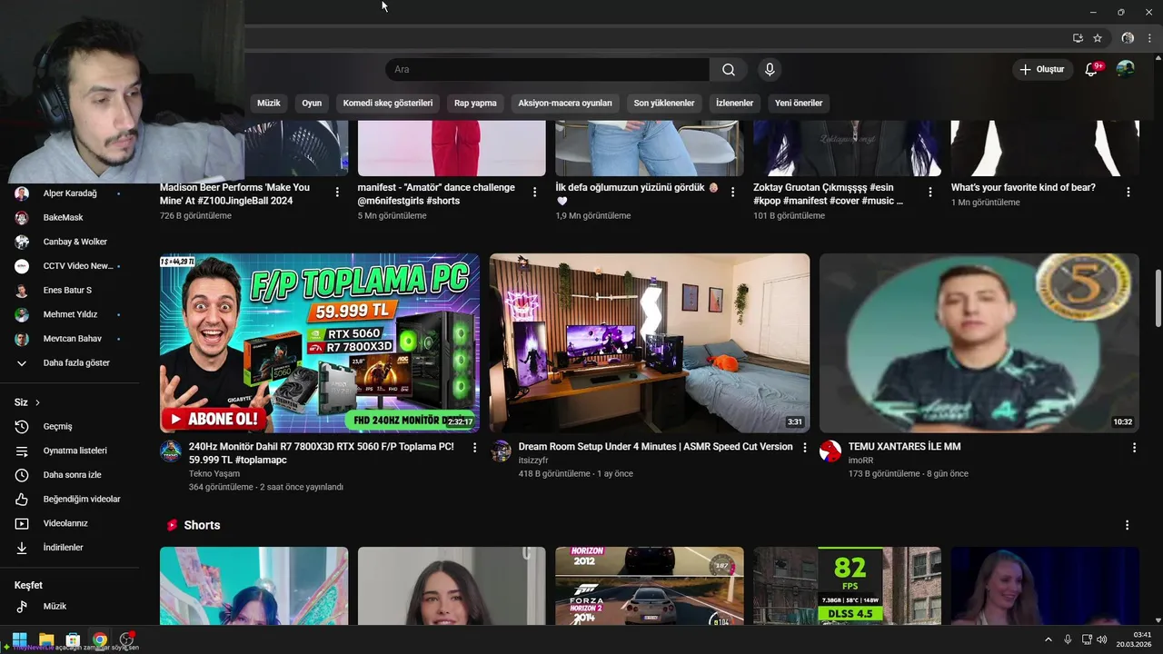Open 240Hz Monitör Dahil video title

322,453
